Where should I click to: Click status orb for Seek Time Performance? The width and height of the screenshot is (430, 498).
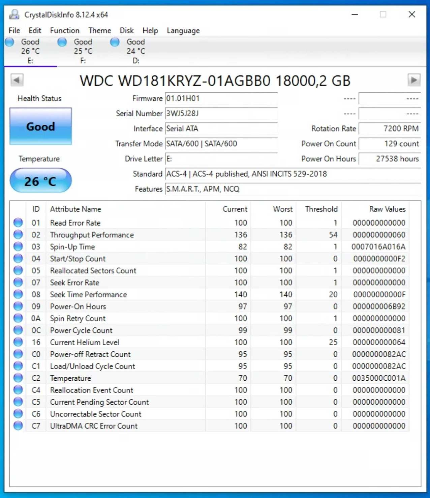click(x=18, y=294)
